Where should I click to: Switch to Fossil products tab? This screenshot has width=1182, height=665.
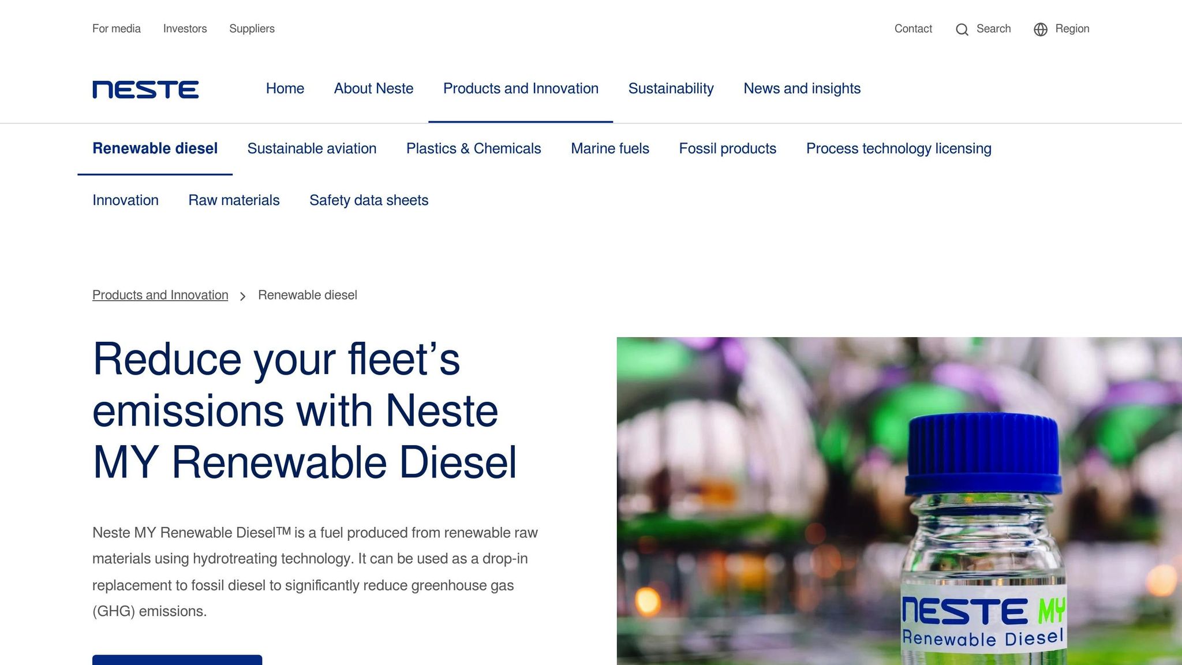[727, 148]
